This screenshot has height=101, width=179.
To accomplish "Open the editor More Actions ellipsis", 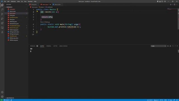I will coord(177,4).
